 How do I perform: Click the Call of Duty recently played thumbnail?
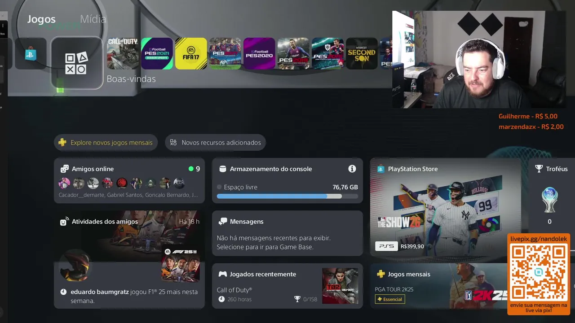[340, 286]
